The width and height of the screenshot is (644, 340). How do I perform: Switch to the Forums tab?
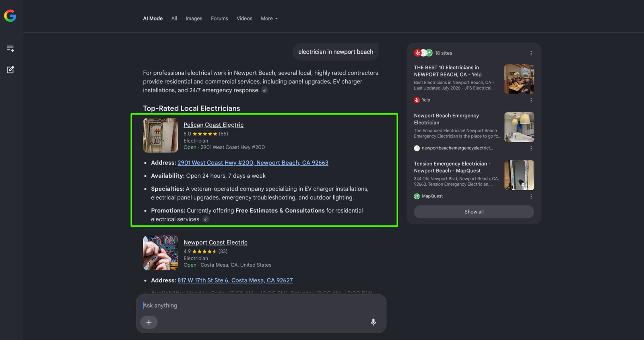coord(219,19)
